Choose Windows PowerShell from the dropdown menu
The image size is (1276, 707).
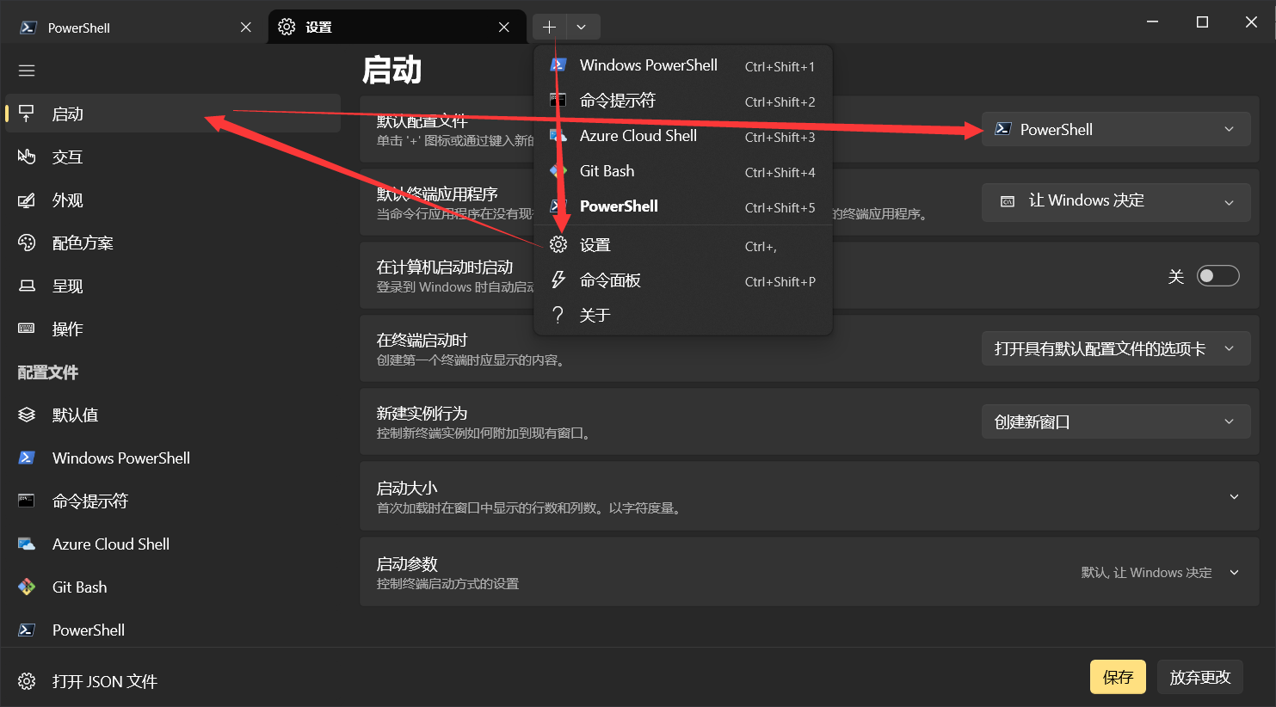pos(683,65)
